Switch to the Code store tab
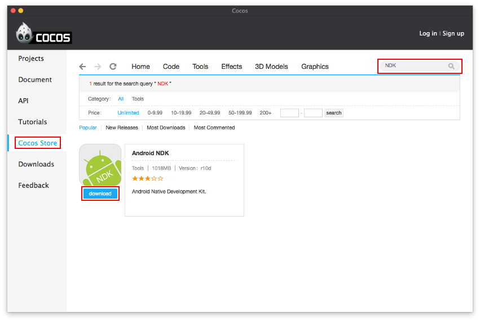The image size is (480, 321). tap(171, 67)
